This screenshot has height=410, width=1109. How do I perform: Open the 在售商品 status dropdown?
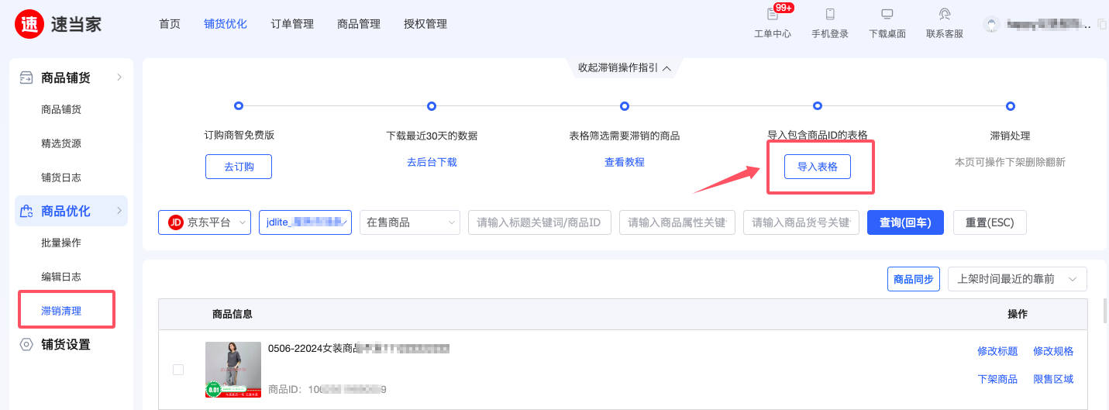(410, 222)
